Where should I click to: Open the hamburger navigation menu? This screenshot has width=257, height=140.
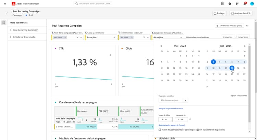click(x=5, y=4)
